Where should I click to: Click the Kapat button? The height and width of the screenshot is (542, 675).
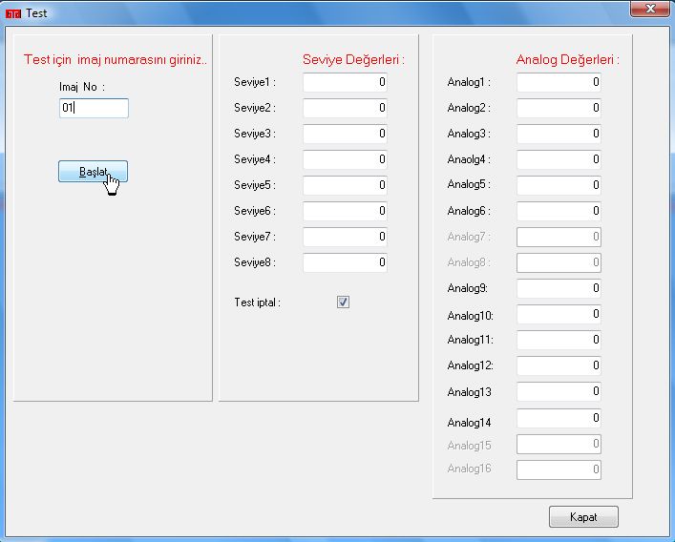(583, 516)
